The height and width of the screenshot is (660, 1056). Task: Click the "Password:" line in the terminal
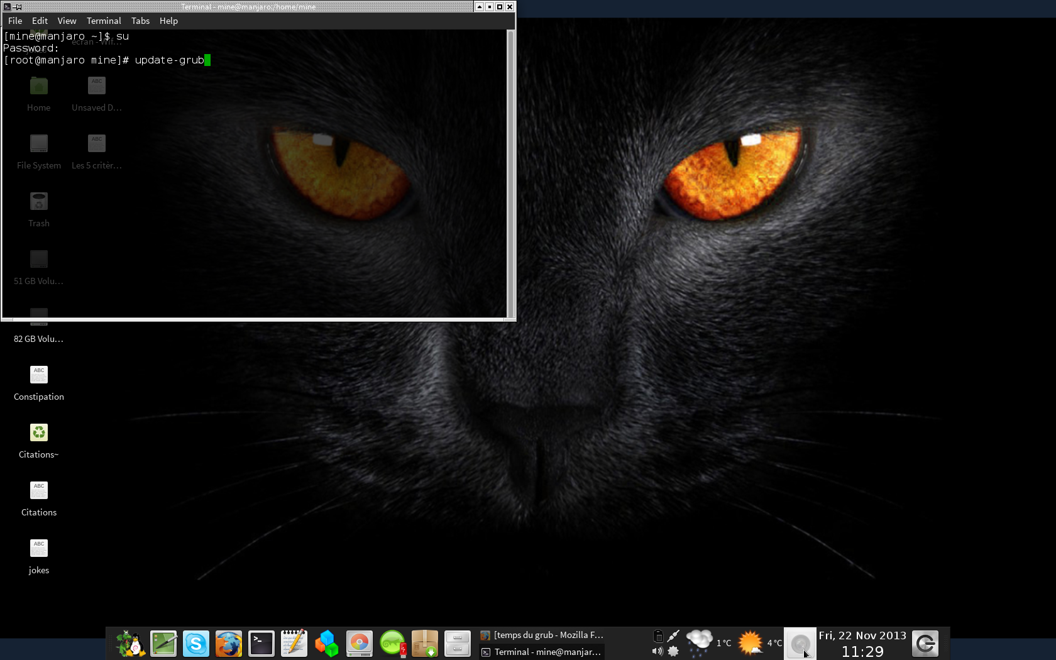point(31,48)
